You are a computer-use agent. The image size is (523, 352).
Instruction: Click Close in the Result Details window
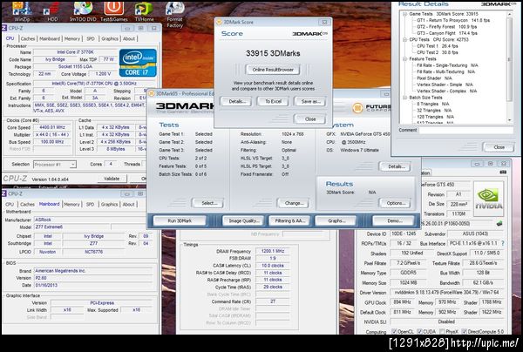point(499,147)
